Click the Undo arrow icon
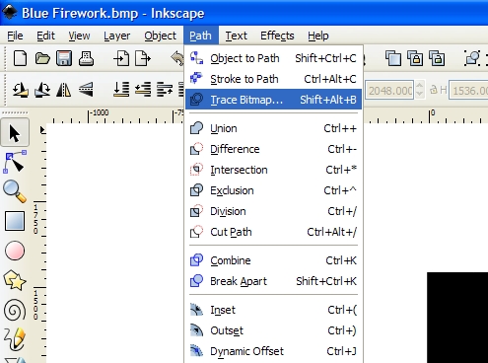The height and width of the screenshot is (363, 488). [177, 58]
